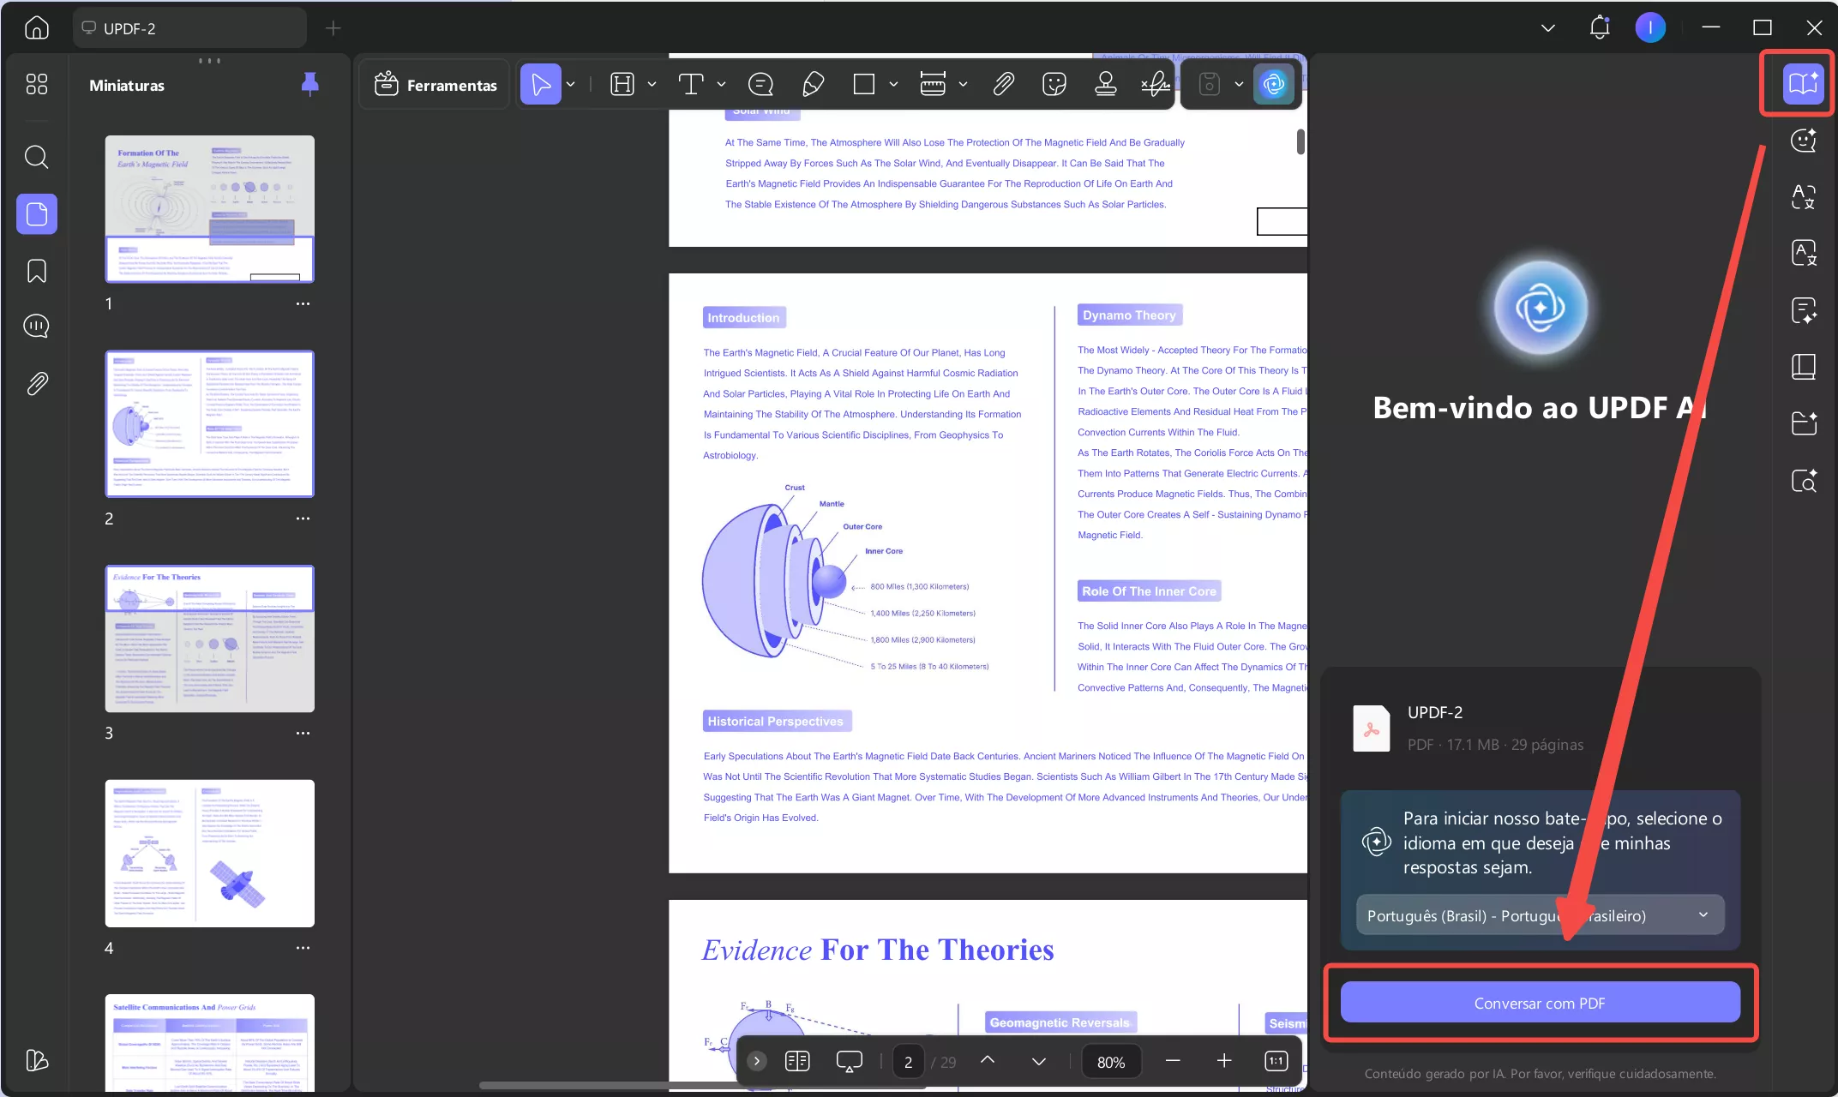The image size is (1838, 1097).
Task: Select the Text tool in the toolbar
Action: [691, 83]
